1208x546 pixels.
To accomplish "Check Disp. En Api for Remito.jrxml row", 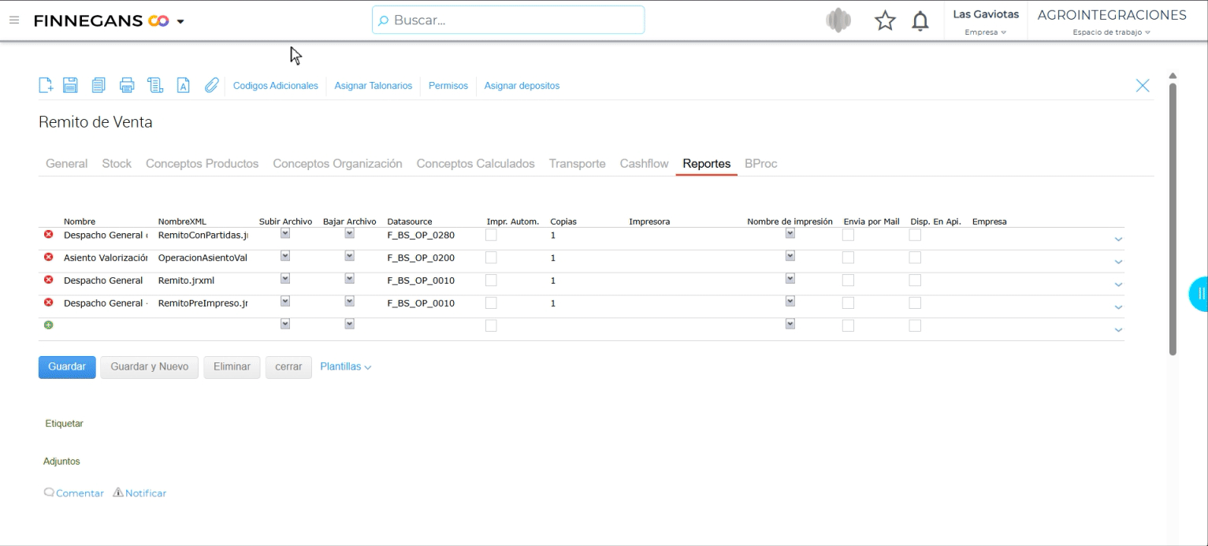I will click(915, 280).
